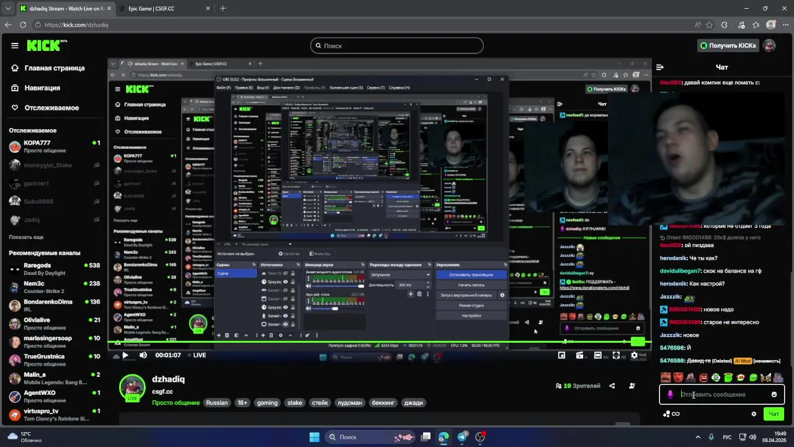
Task: Open followed channel gantver1
Action: click(55, 183)
